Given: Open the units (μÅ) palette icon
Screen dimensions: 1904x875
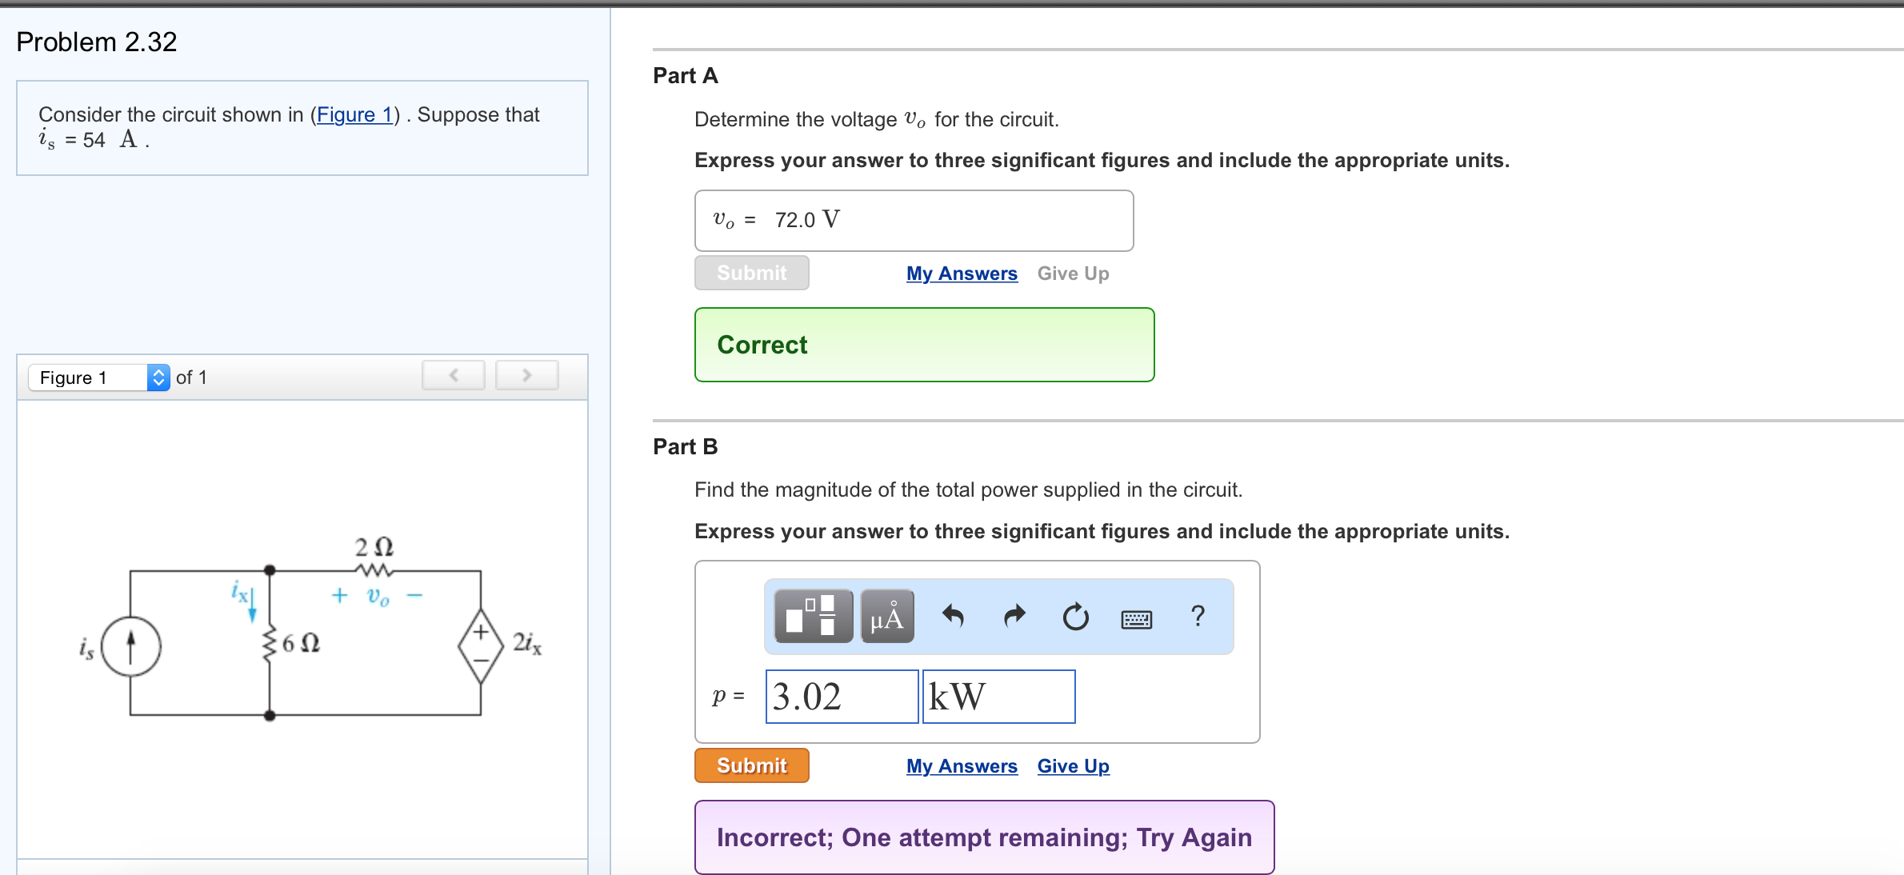Looking at the screenshot, I should 886,616.
